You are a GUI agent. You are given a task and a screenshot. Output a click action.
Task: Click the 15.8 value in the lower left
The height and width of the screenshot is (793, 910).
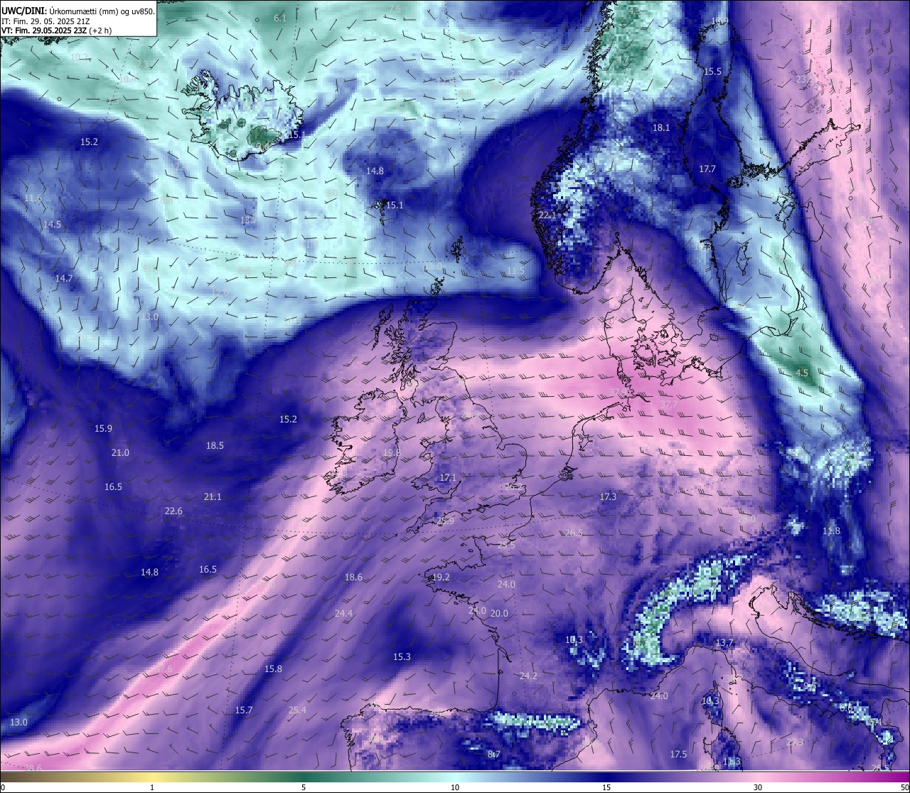(273, 669)
